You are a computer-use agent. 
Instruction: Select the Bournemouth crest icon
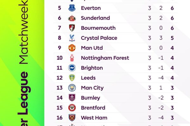click(x=72, y=28)
